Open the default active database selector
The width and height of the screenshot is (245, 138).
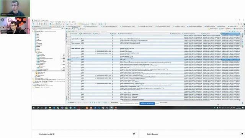coord(95,24)
